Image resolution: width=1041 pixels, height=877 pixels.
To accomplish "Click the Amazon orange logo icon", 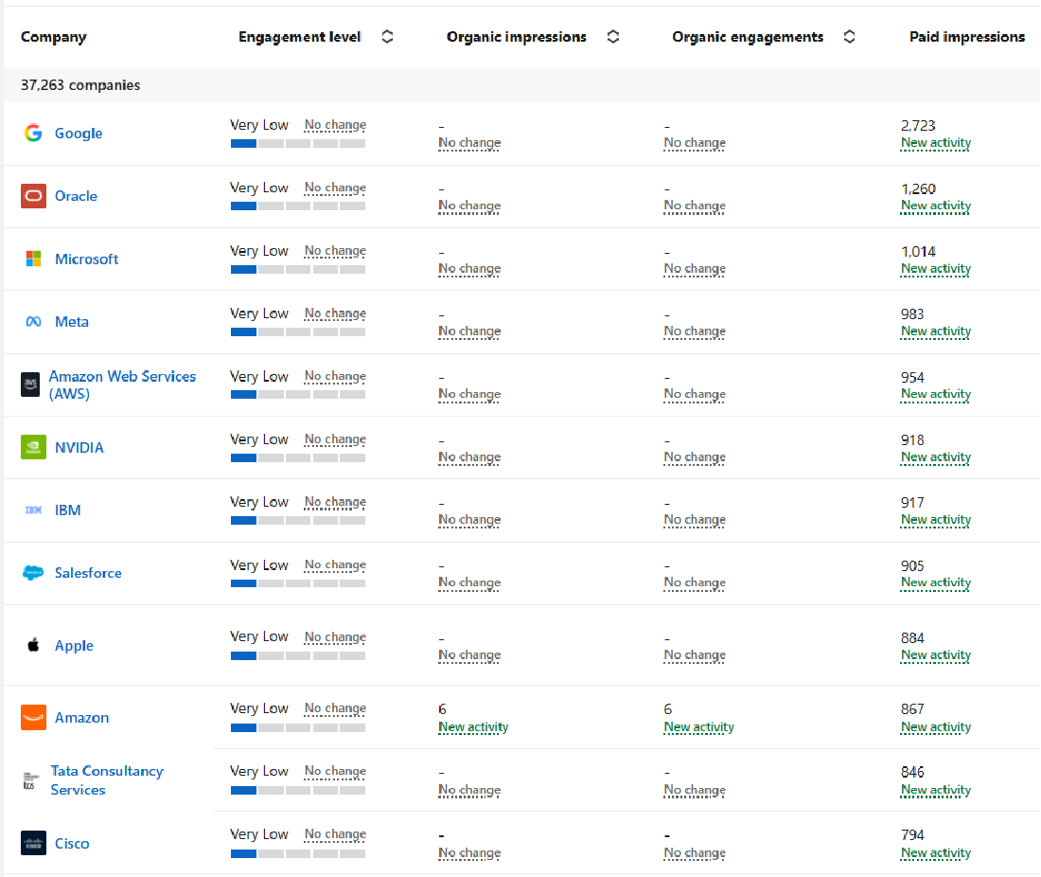I will pos(33,718).
